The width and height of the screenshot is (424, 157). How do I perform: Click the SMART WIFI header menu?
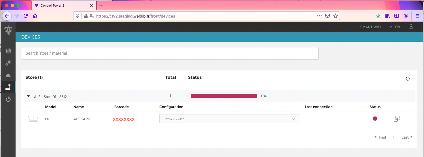tap(370, 27)
